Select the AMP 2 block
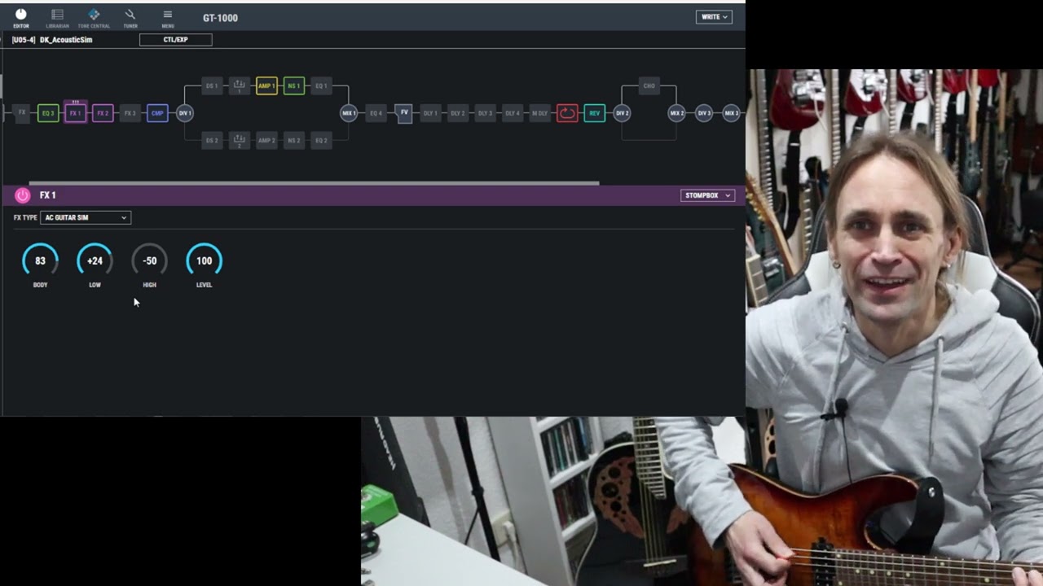The image size is (1043, 586). click(x=266, y=140)
